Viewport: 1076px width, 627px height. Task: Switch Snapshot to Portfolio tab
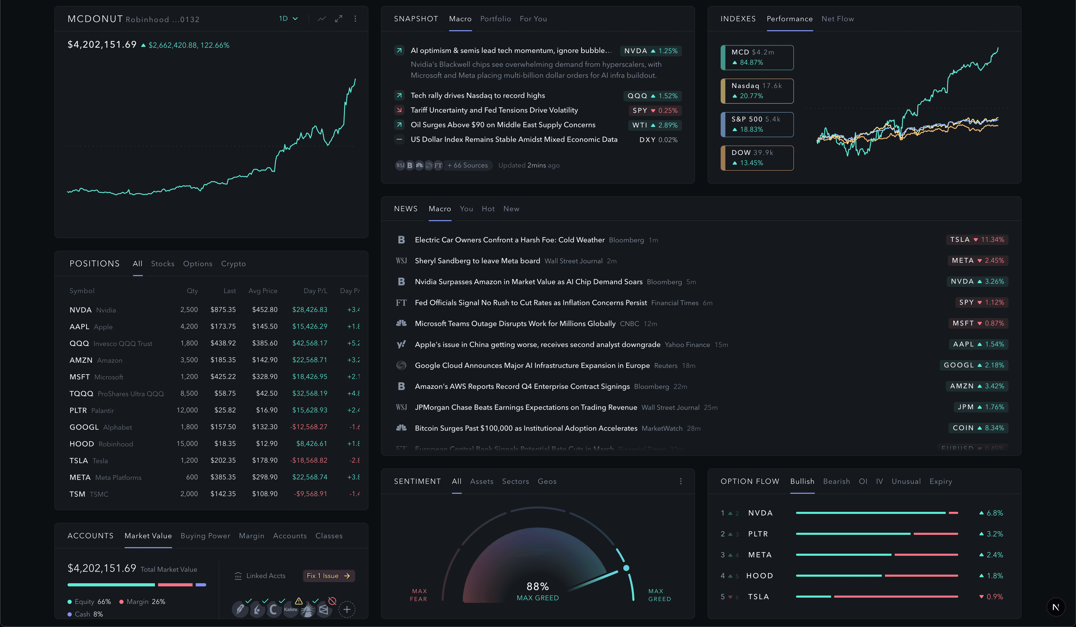point(495,19)
